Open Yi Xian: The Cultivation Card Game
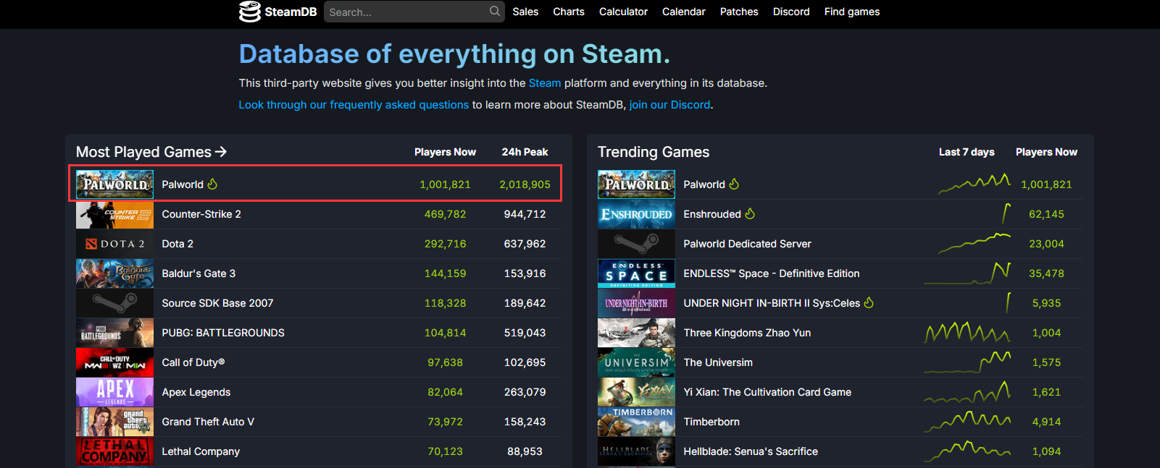 click(767, 392)
